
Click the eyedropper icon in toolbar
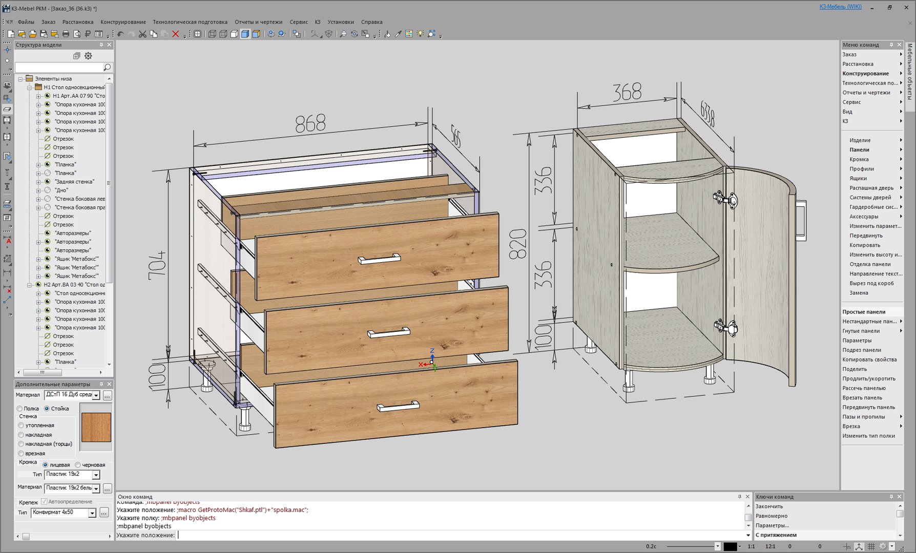pos(398,34)
